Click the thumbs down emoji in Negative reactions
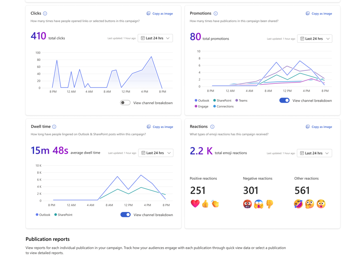 pos(270,204)
